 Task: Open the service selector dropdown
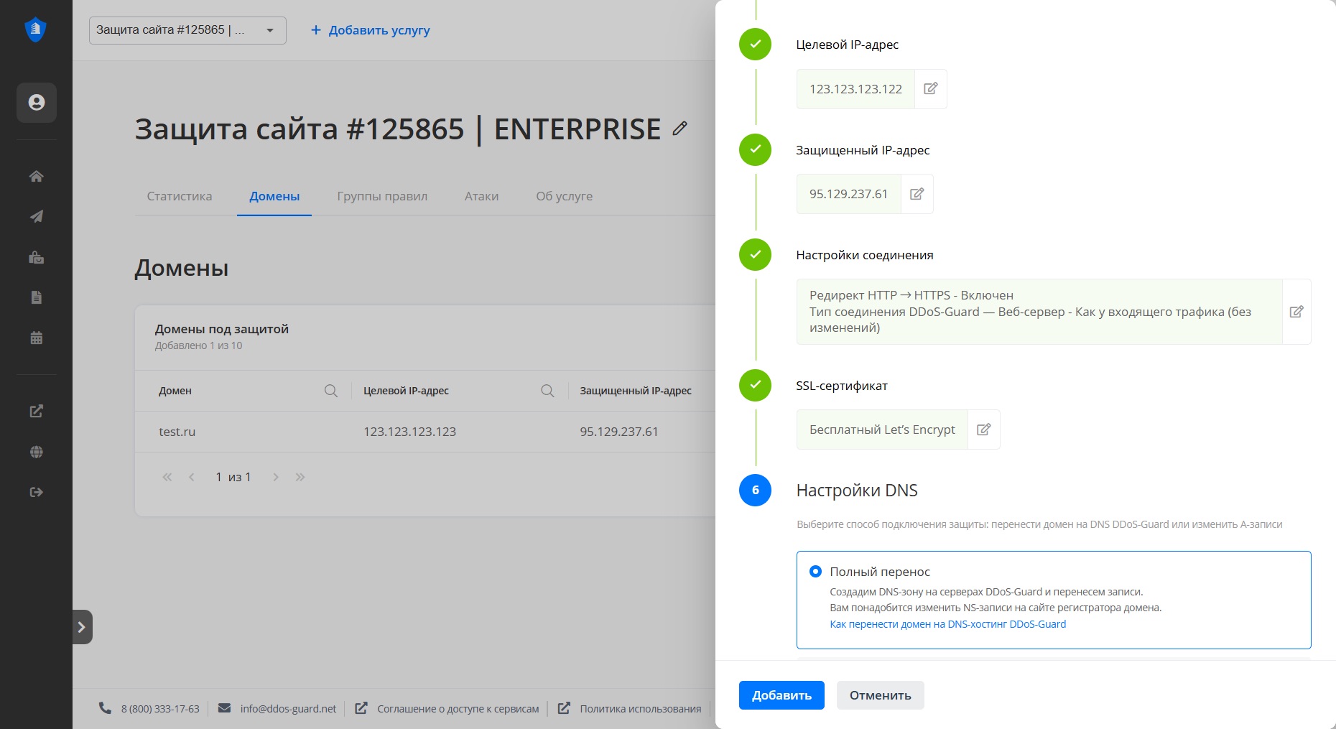[187, 30]
